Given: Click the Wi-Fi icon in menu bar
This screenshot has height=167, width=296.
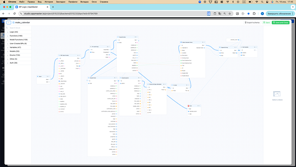Looking at the screenshot, I should pos(257,2).
